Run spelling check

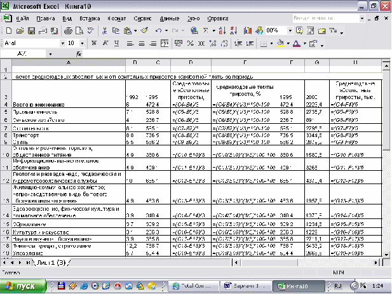click(90, 30)
